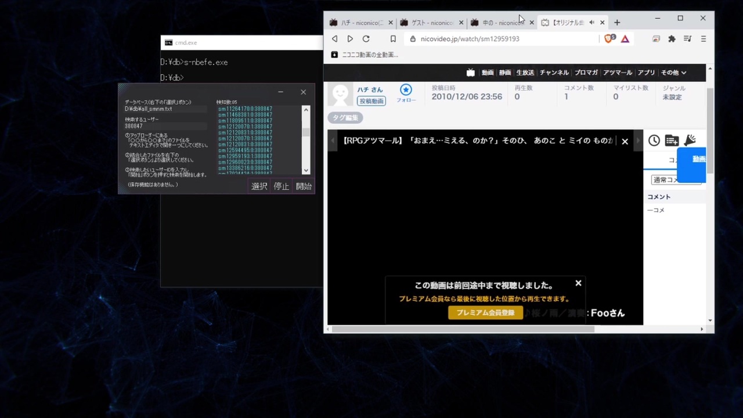The height and width of the screenshot is (418, 743).
Task: Click the プレミアム会員登録 button
Action: point(485,312)
